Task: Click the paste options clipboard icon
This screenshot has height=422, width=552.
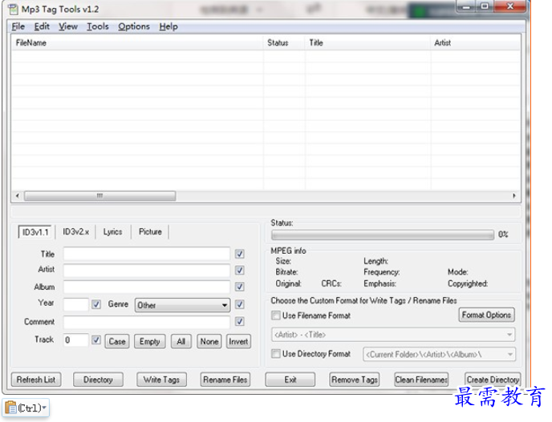Action: coord(11,408)
